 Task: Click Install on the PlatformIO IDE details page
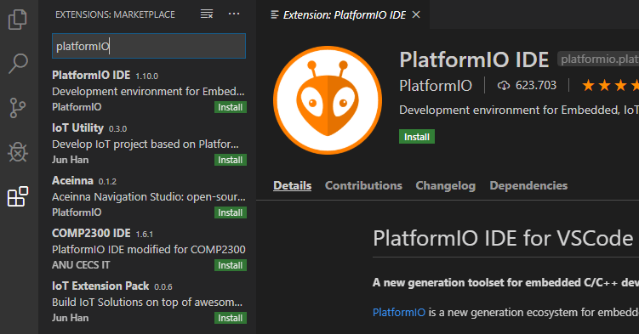[x=416, y=137]
